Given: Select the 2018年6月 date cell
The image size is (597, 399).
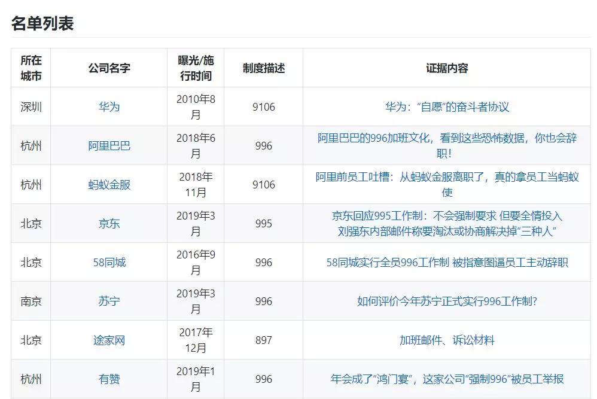Looking at the screenshot, I should point(196,146).
